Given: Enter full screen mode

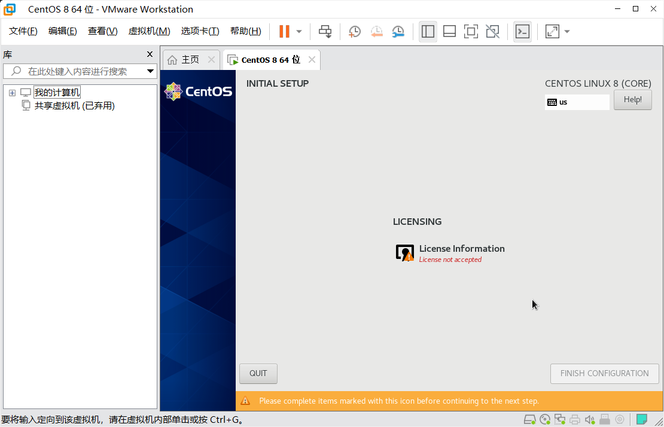Looking at the screenshot, I should point(471,31).
